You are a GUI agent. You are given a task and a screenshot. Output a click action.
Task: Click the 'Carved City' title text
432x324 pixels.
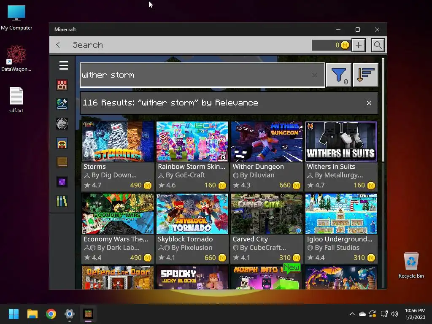click(250, 239)
